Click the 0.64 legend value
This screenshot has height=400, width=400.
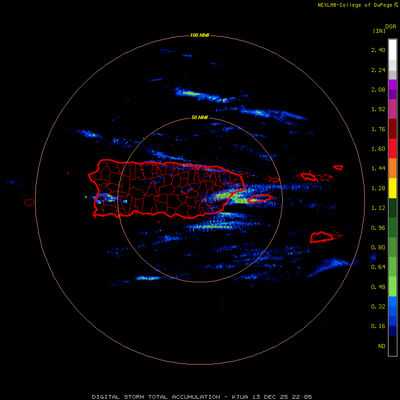pos(378,267)
